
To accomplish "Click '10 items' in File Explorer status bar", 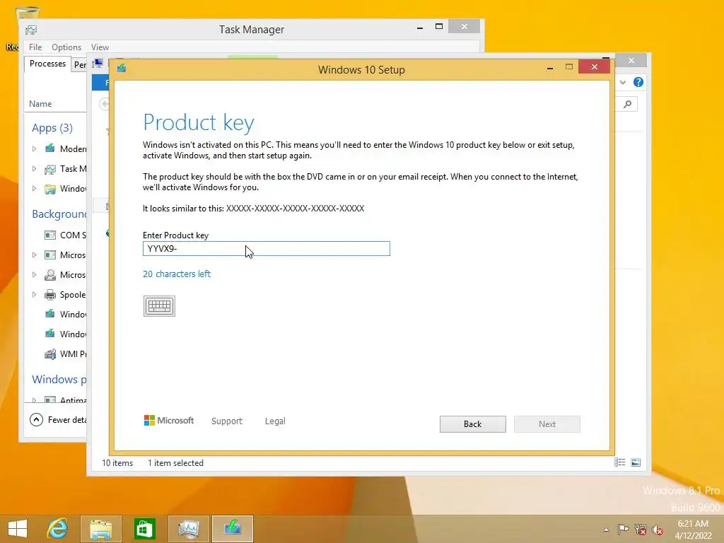I will tap(117, 462).
